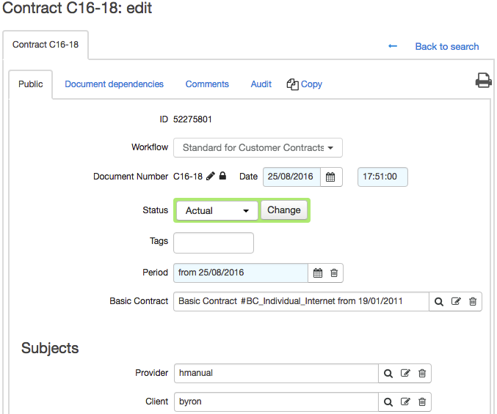Open the Date calendar picker

[x=330, y=177]
